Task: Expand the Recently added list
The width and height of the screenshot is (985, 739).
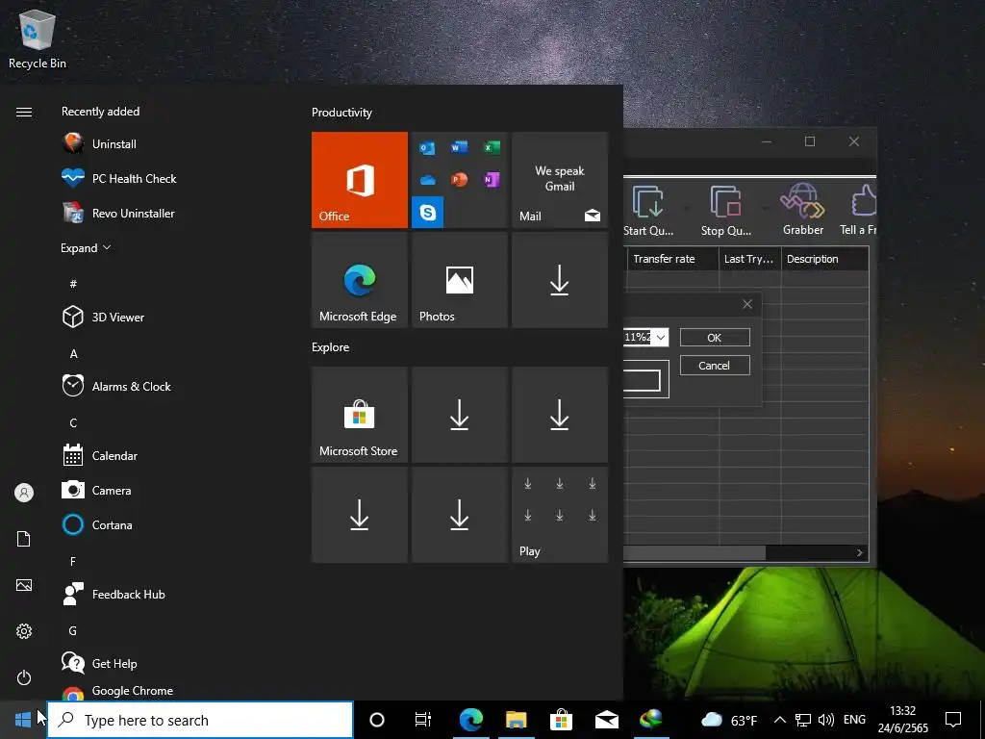Action: tap(86, 247)
